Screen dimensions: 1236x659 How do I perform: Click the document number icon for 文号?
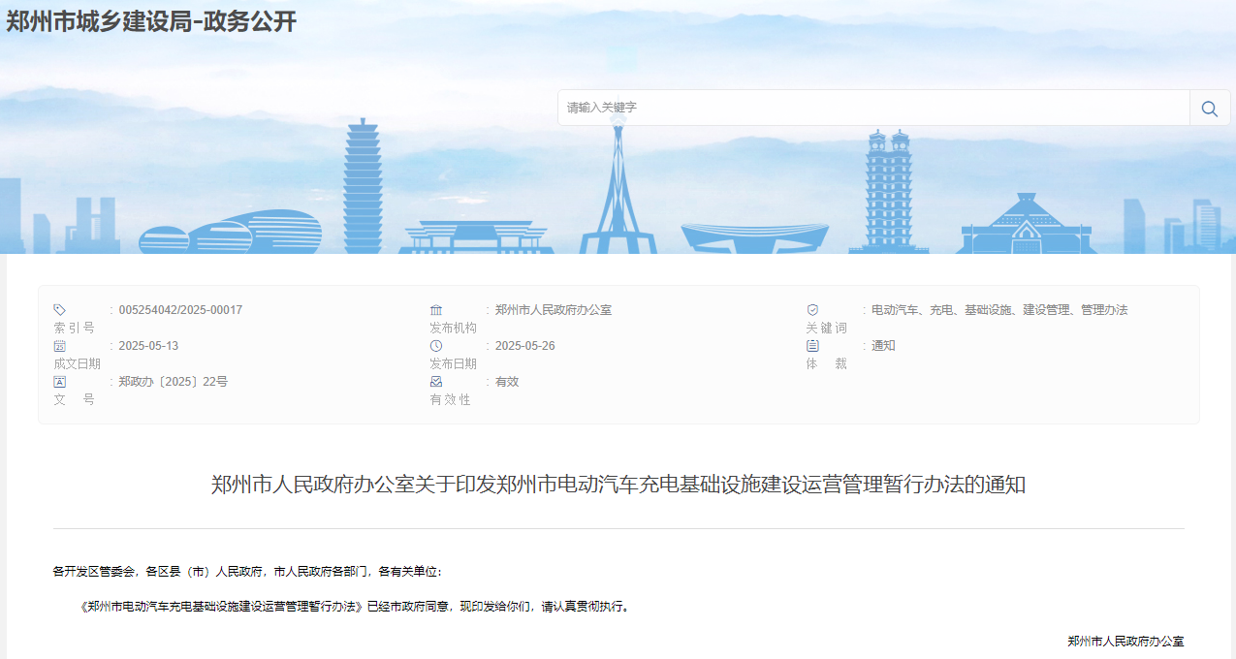pyautogui.click(x=59, y=382)
